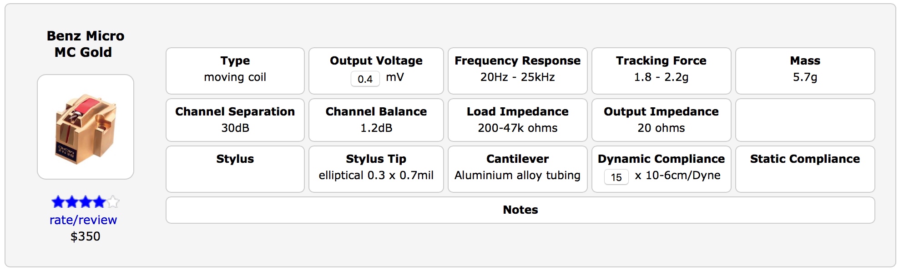Screen dimensions: 899x271
Task: Select the Mass 5.7g cell
Action: [805, 71]
